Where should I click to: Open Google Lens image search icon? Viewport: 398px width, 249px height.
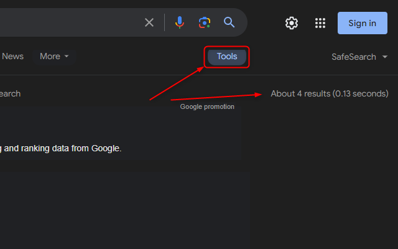(x=205, y=22)
